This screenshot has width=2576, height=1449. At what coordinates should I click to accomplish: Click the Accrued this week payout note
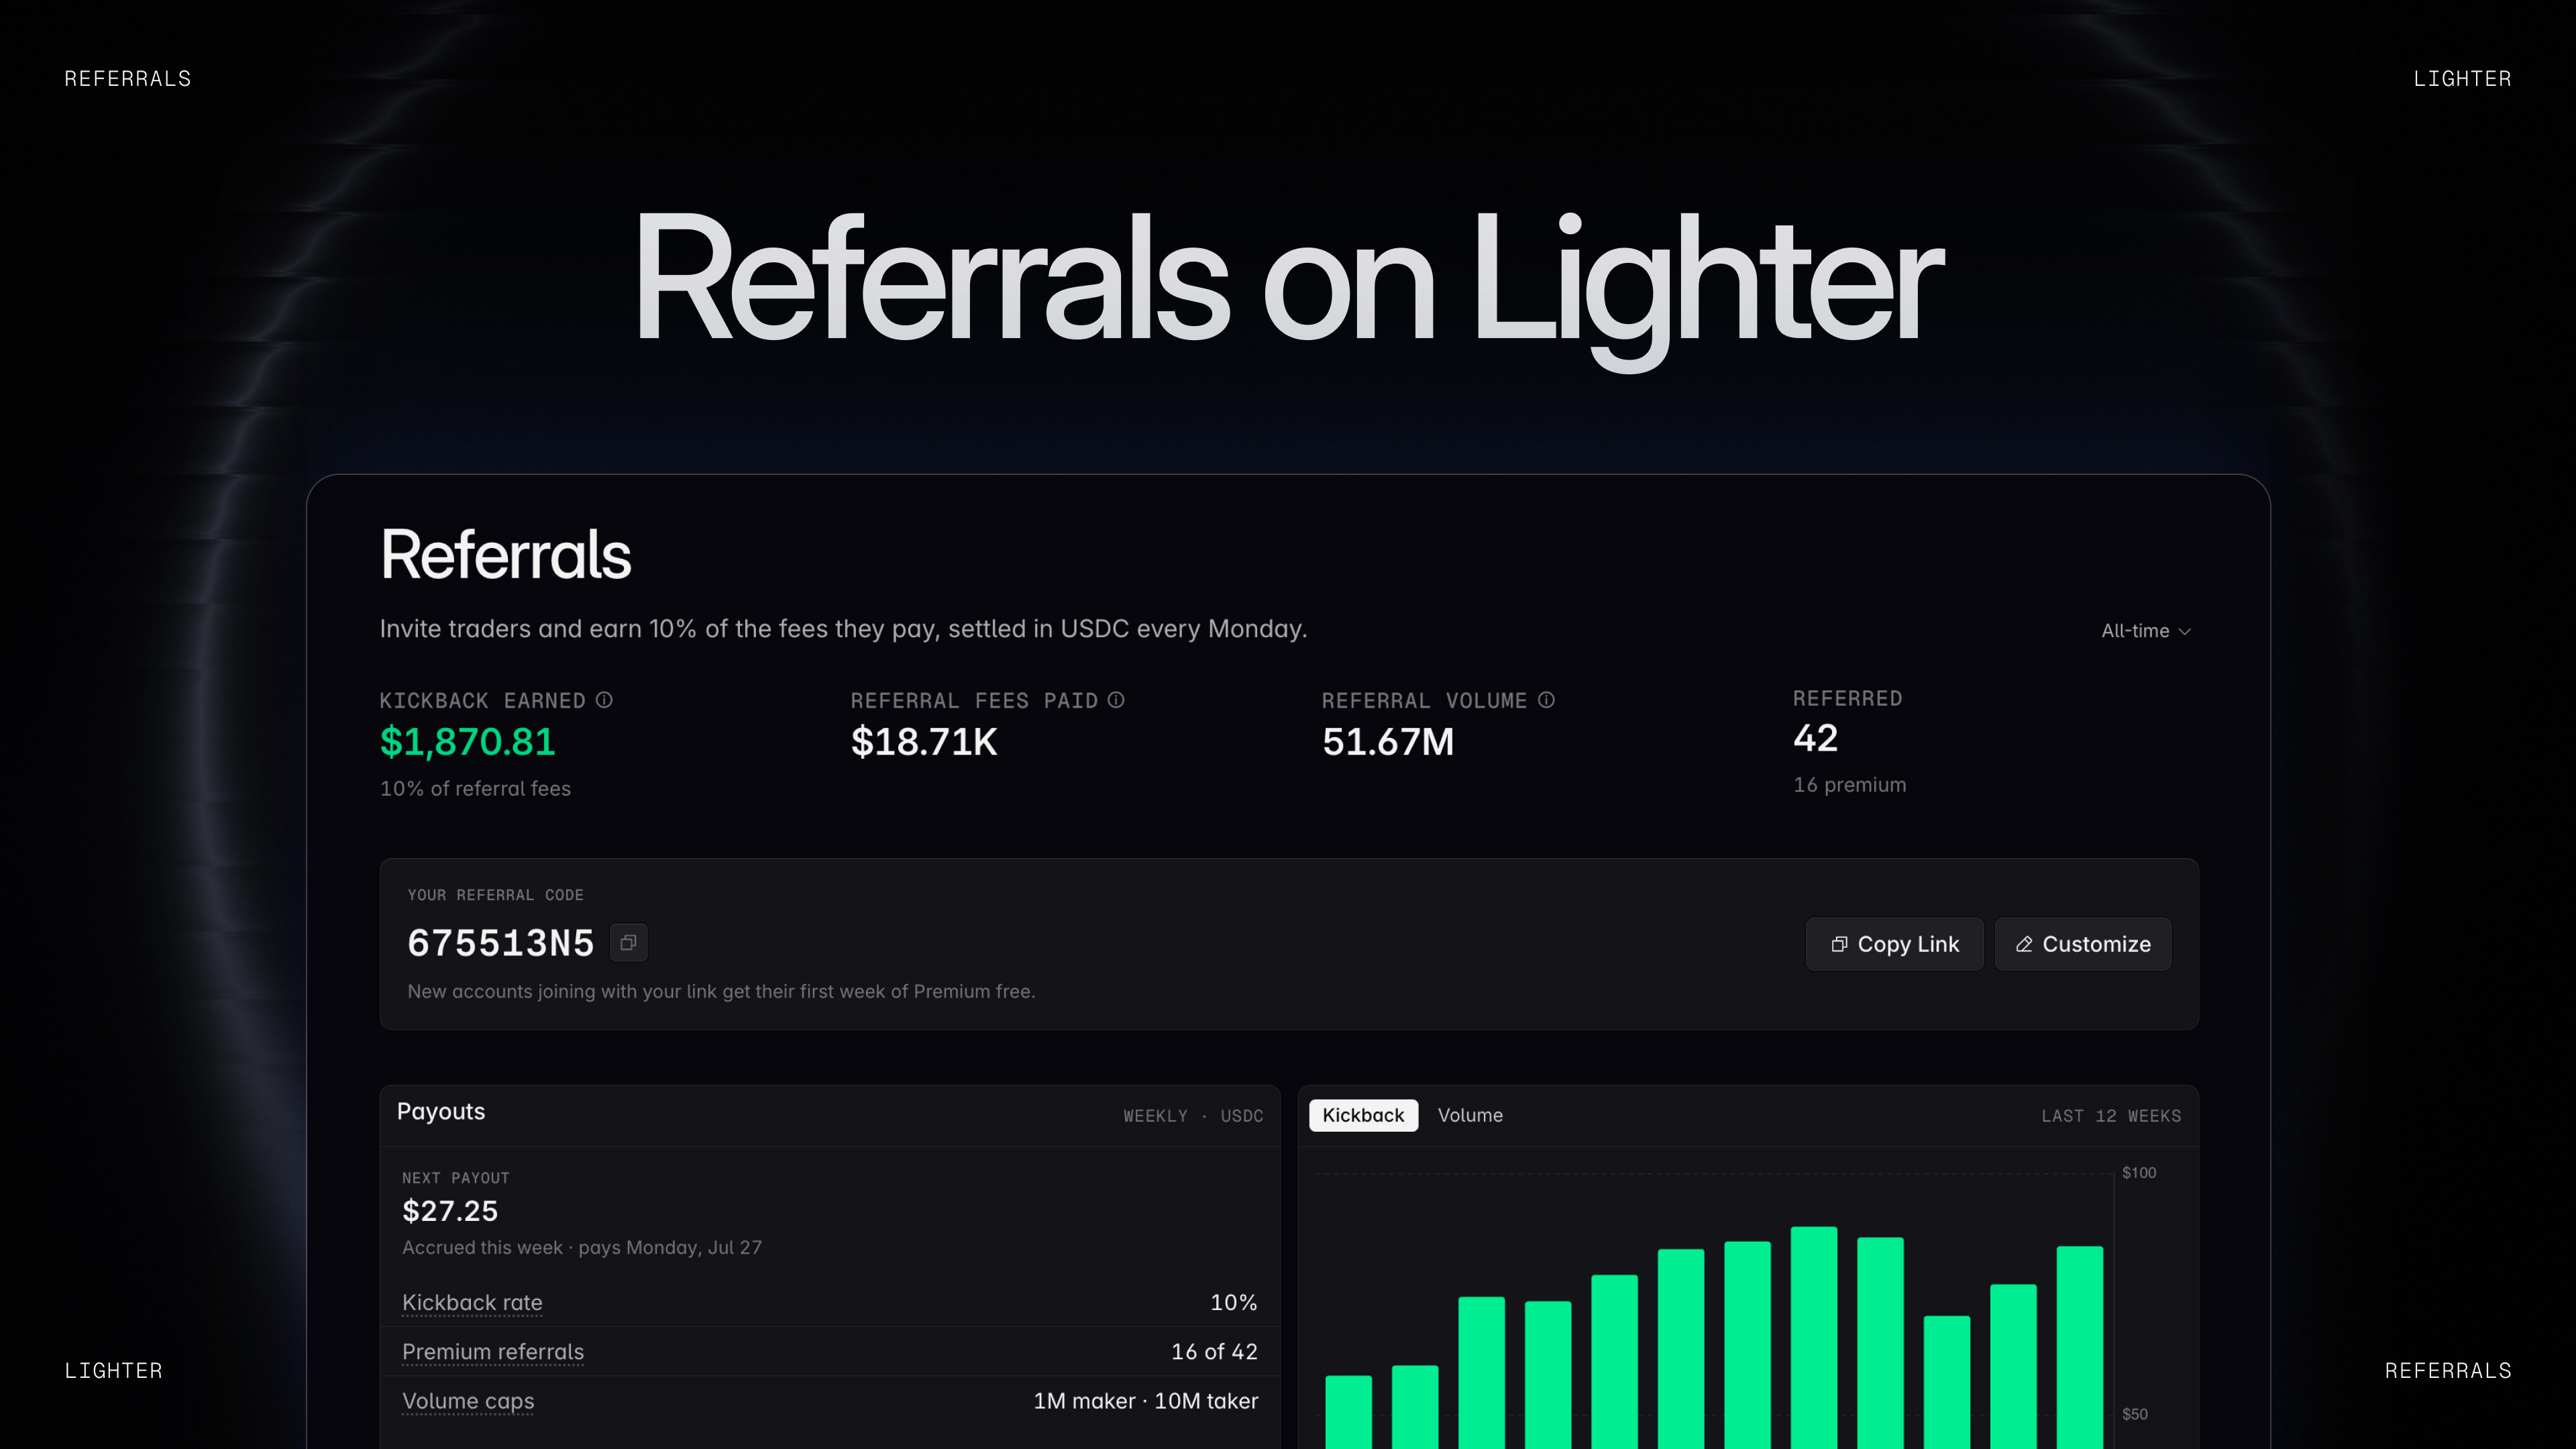click(582, 1248)
